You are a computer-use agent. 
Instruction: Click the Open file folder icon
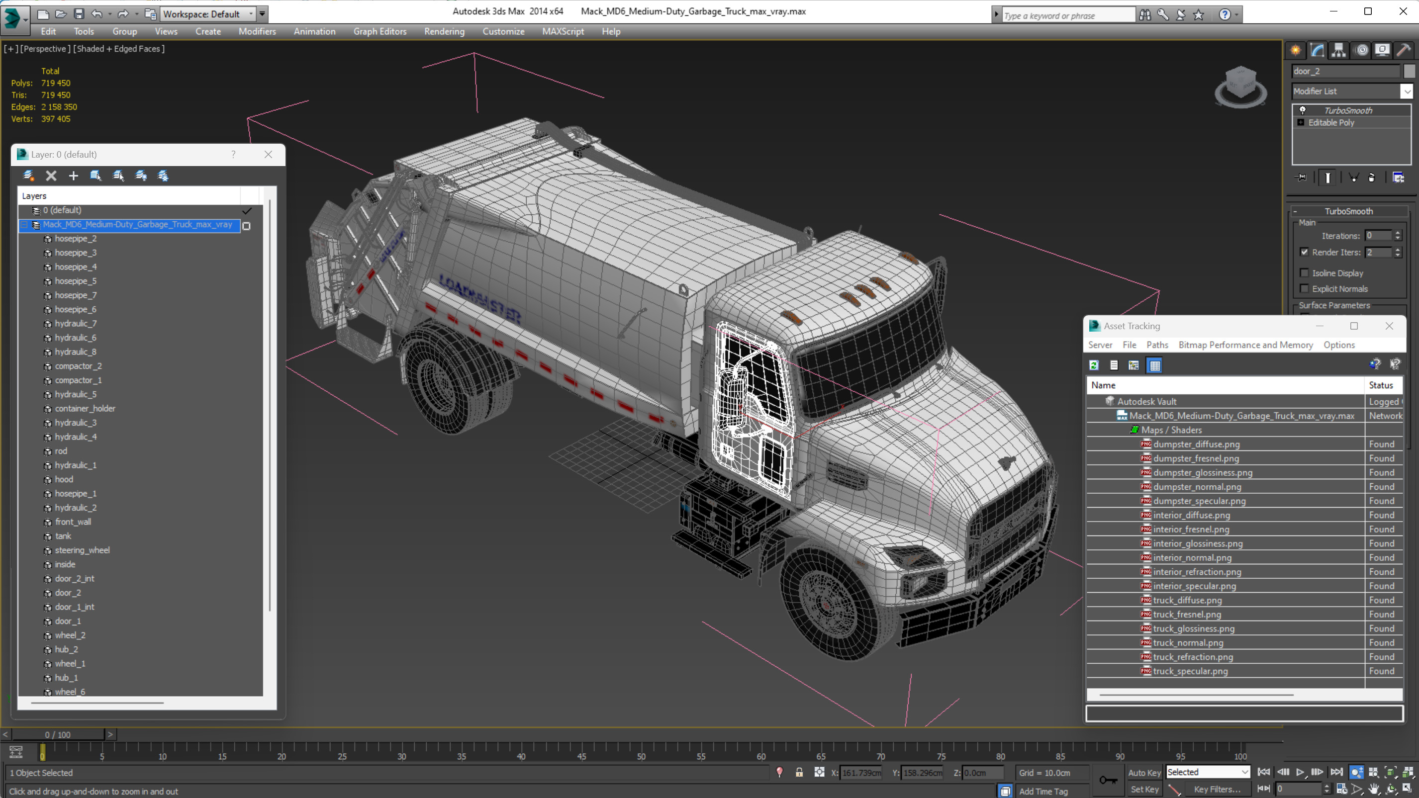[61, 14]
